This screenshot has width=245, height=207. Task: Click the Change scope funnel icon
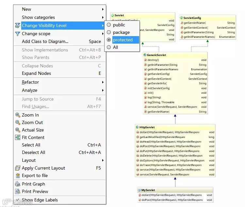pyautogui.click(x=18, y=34)
